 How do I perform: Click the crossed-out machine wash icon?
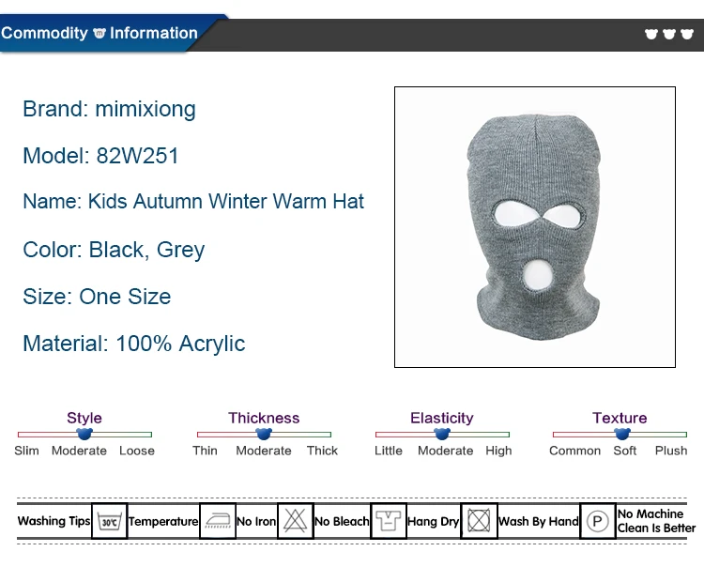pos(479,521)
